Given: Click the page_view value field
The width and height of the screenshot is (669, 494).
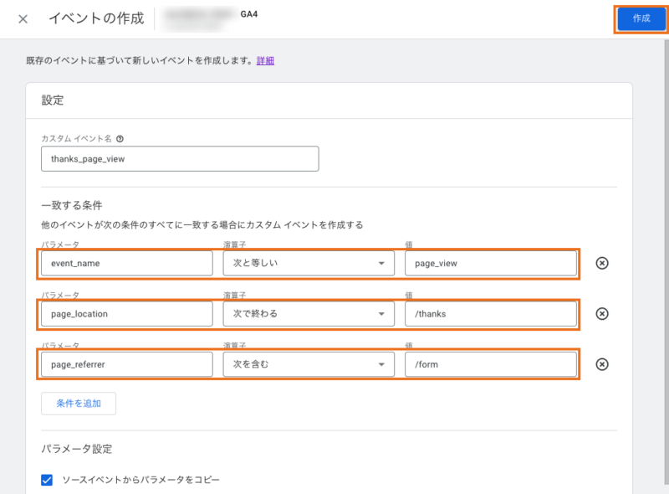Looking at the screenshot, I should point(491,263).
